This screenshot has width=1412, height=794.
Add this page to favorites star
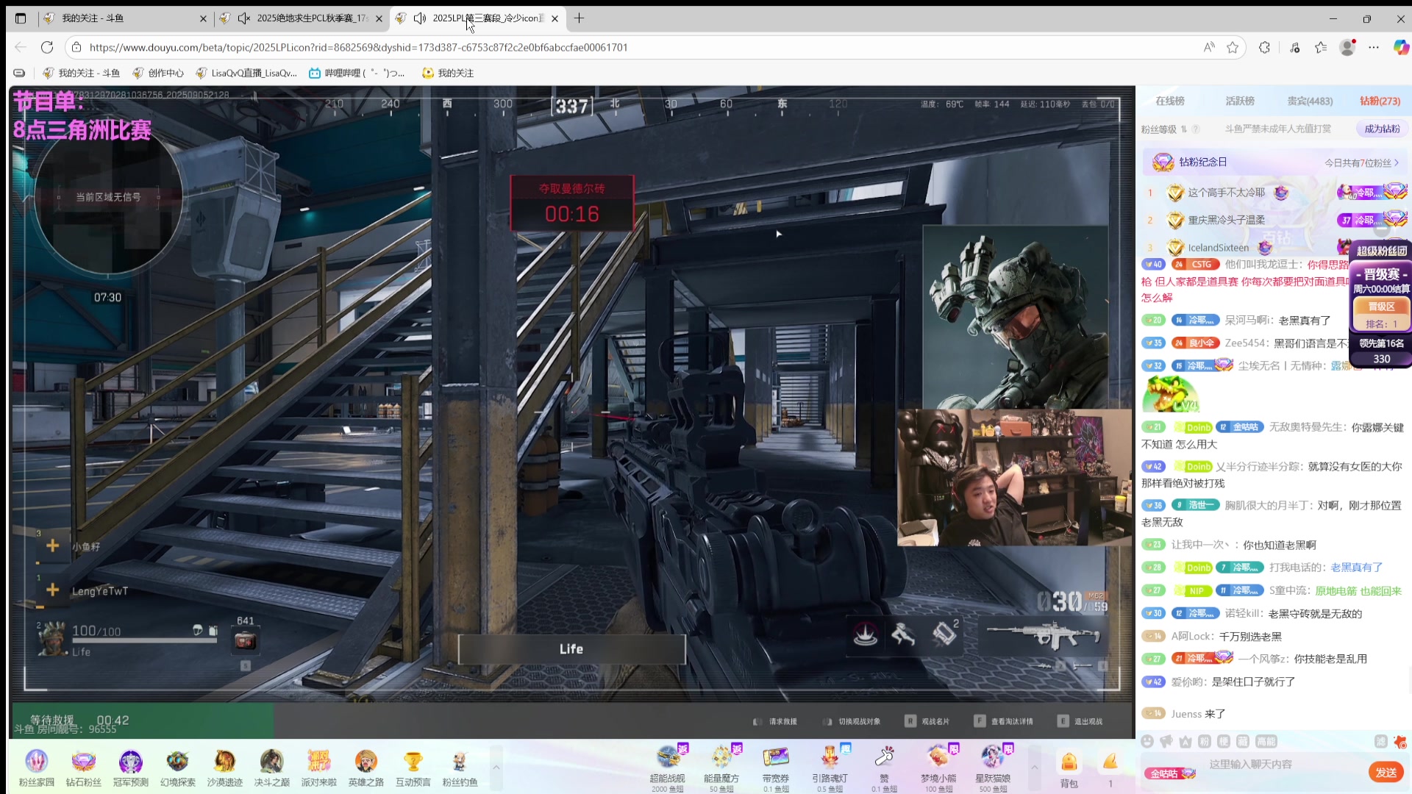coord(1233,47)
